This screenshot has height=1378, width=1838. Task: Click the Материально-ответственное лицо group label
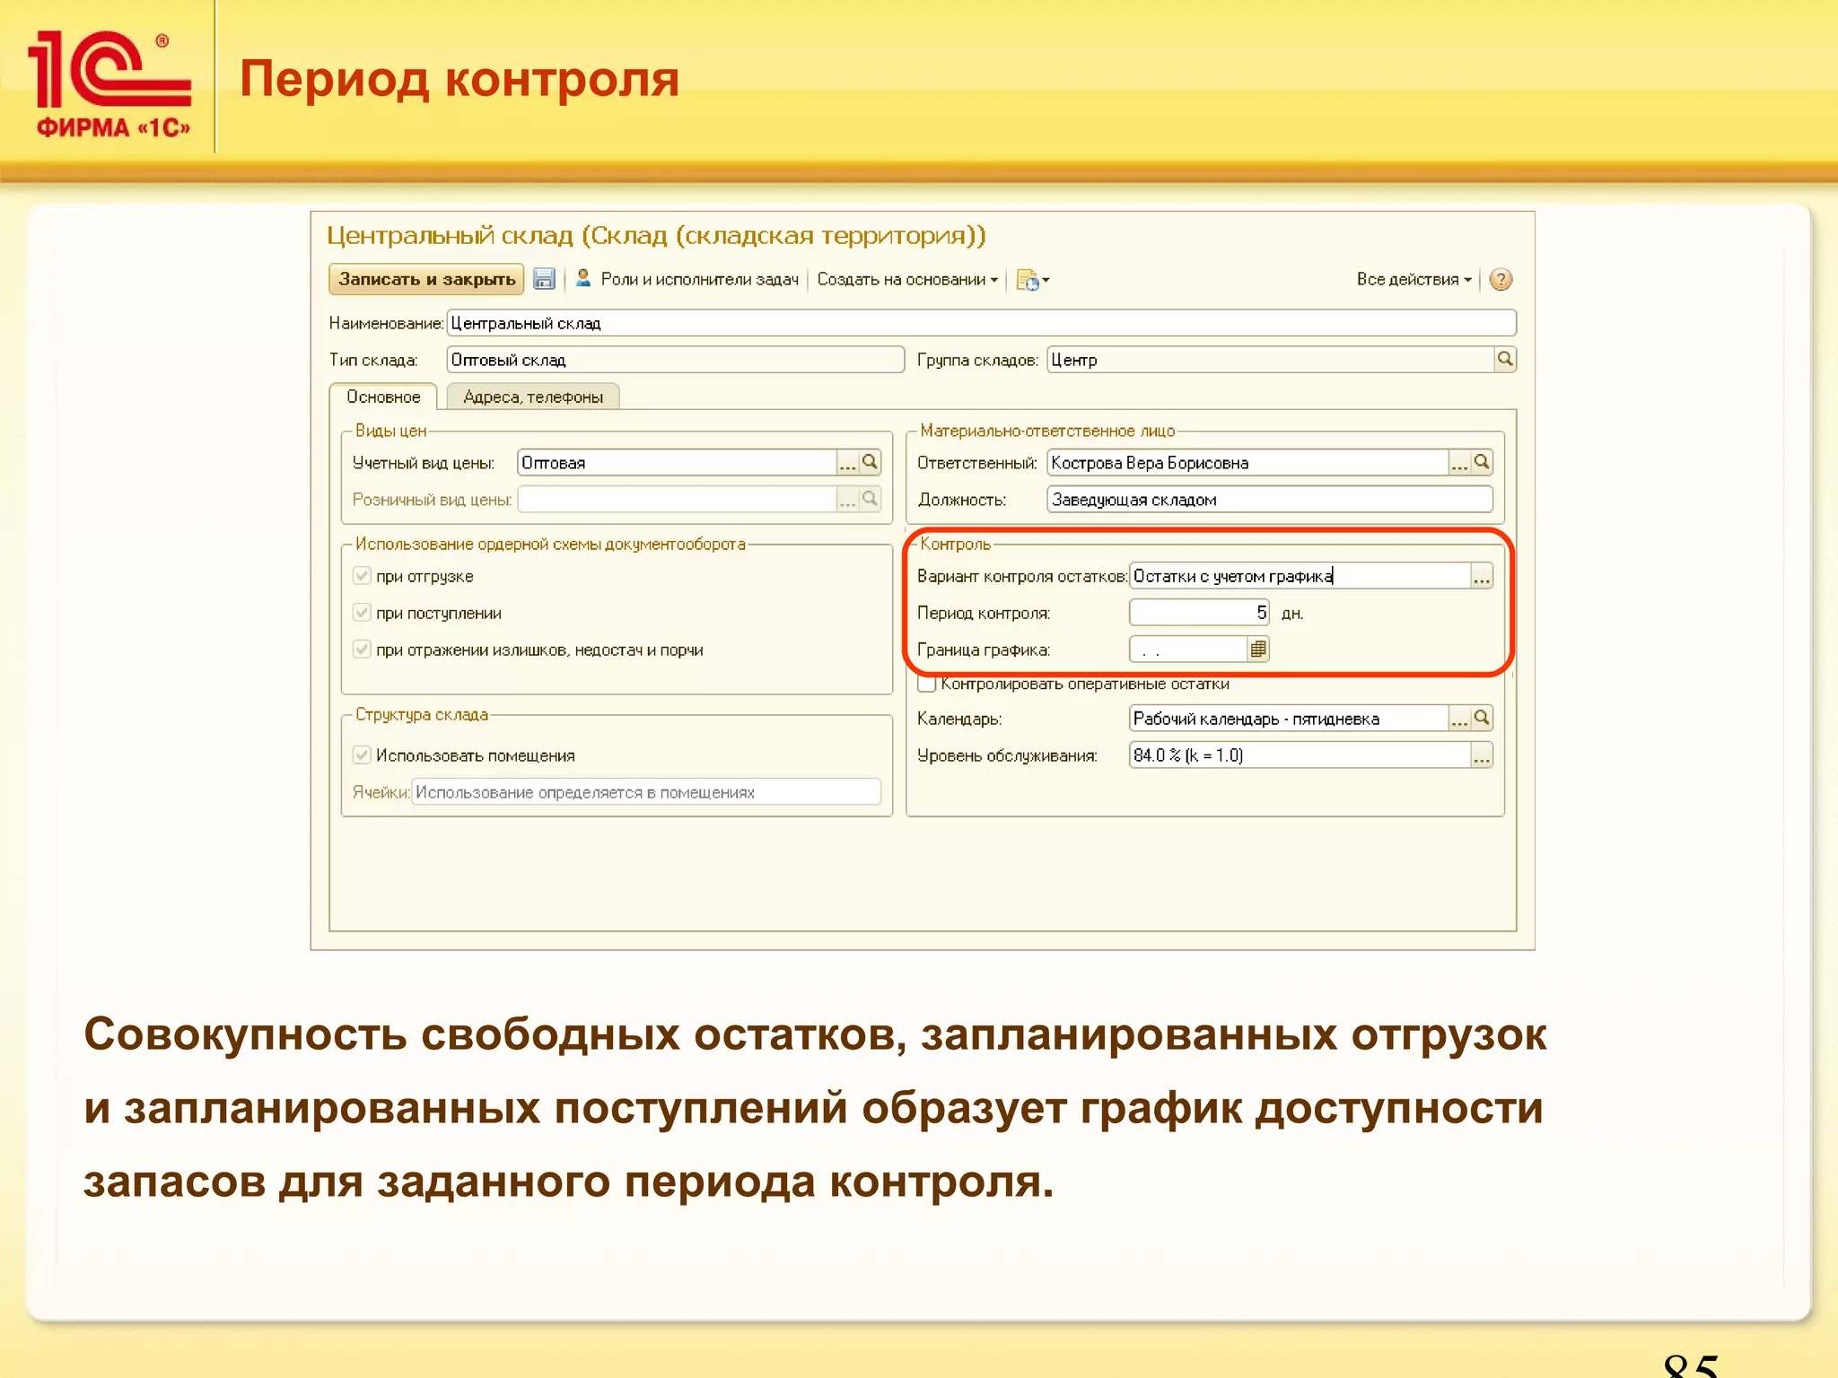[x=1047, y=431]
